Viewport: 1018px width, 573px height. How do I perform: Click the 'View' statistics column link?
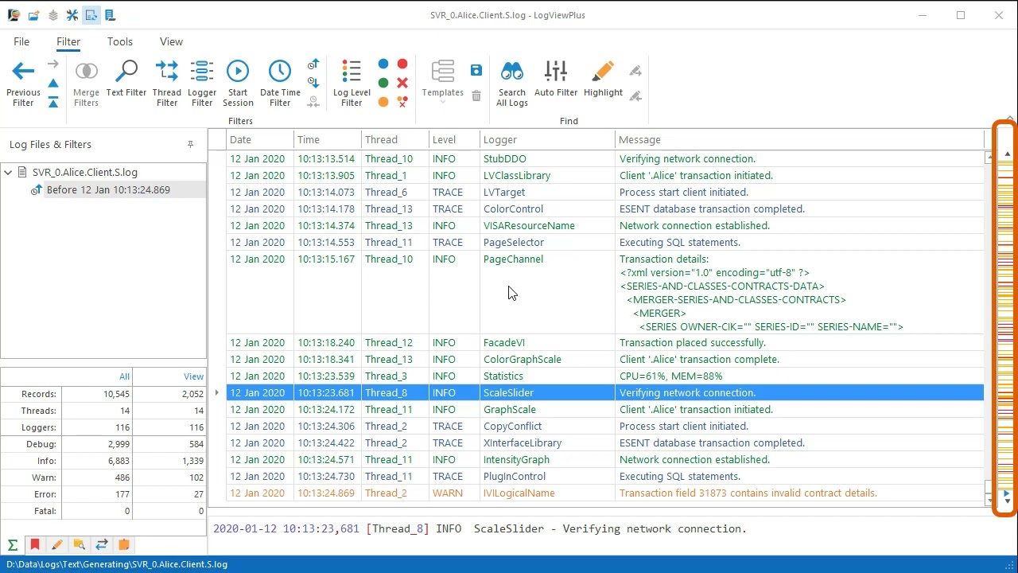(193, 376)
